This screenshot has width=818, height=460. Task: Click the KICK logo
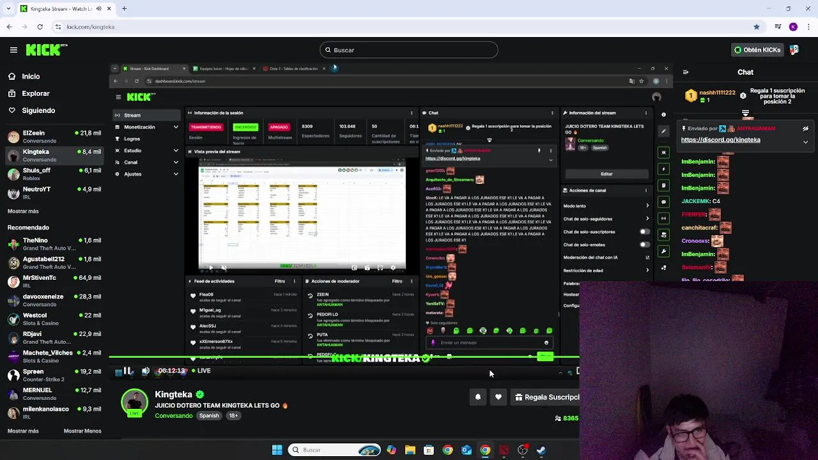pyautogui.click(x=47, y=50)
